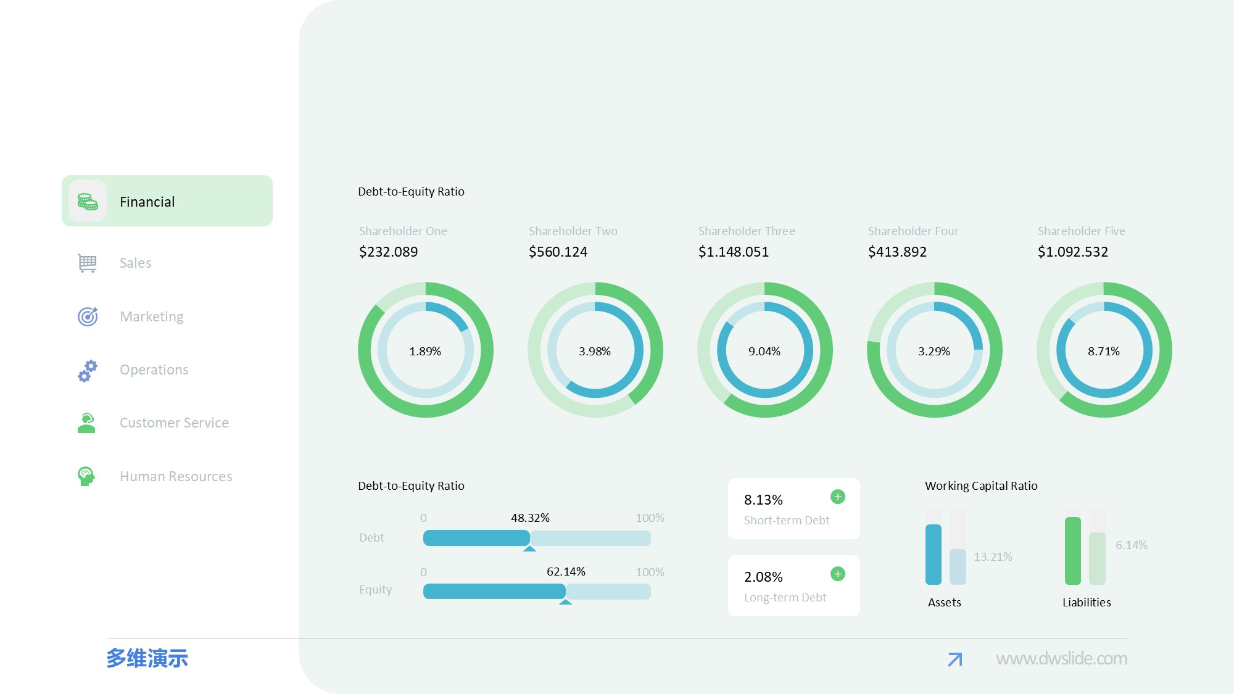The image size is (1234, 694).
Task: Expand Long-term Debt with plus icon
Action: click(837, 574)
